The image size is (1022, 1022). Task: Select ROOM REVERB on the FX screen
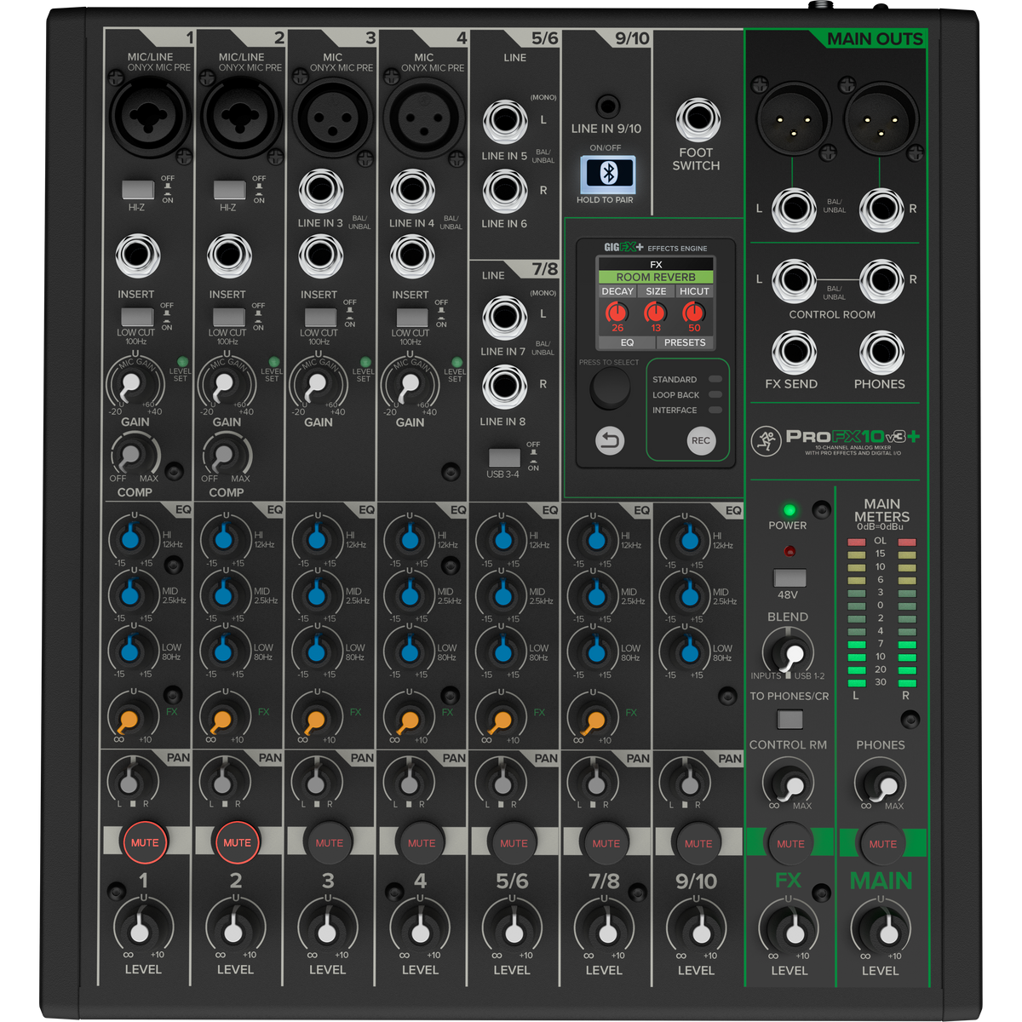(x=655, y=278)
